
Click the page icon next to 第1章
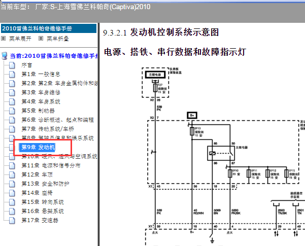[x=12, y=74]
